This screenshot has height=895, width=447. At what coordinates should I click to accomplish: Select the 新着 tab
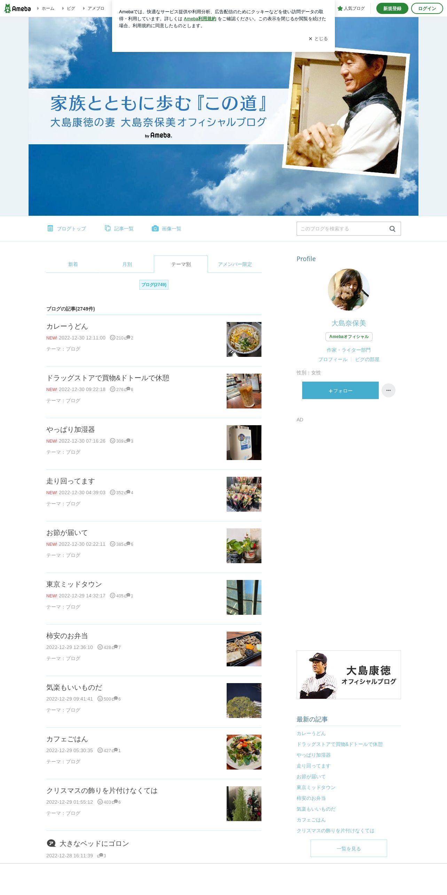73,264
